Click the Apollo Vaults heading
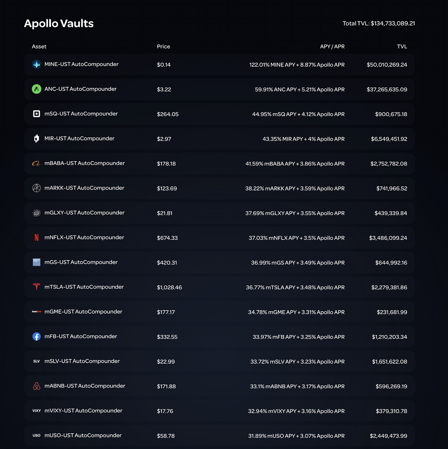 [x=59, y=23]
